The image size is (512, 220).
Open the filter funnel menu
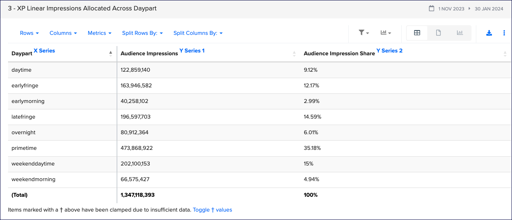point(364,33)
